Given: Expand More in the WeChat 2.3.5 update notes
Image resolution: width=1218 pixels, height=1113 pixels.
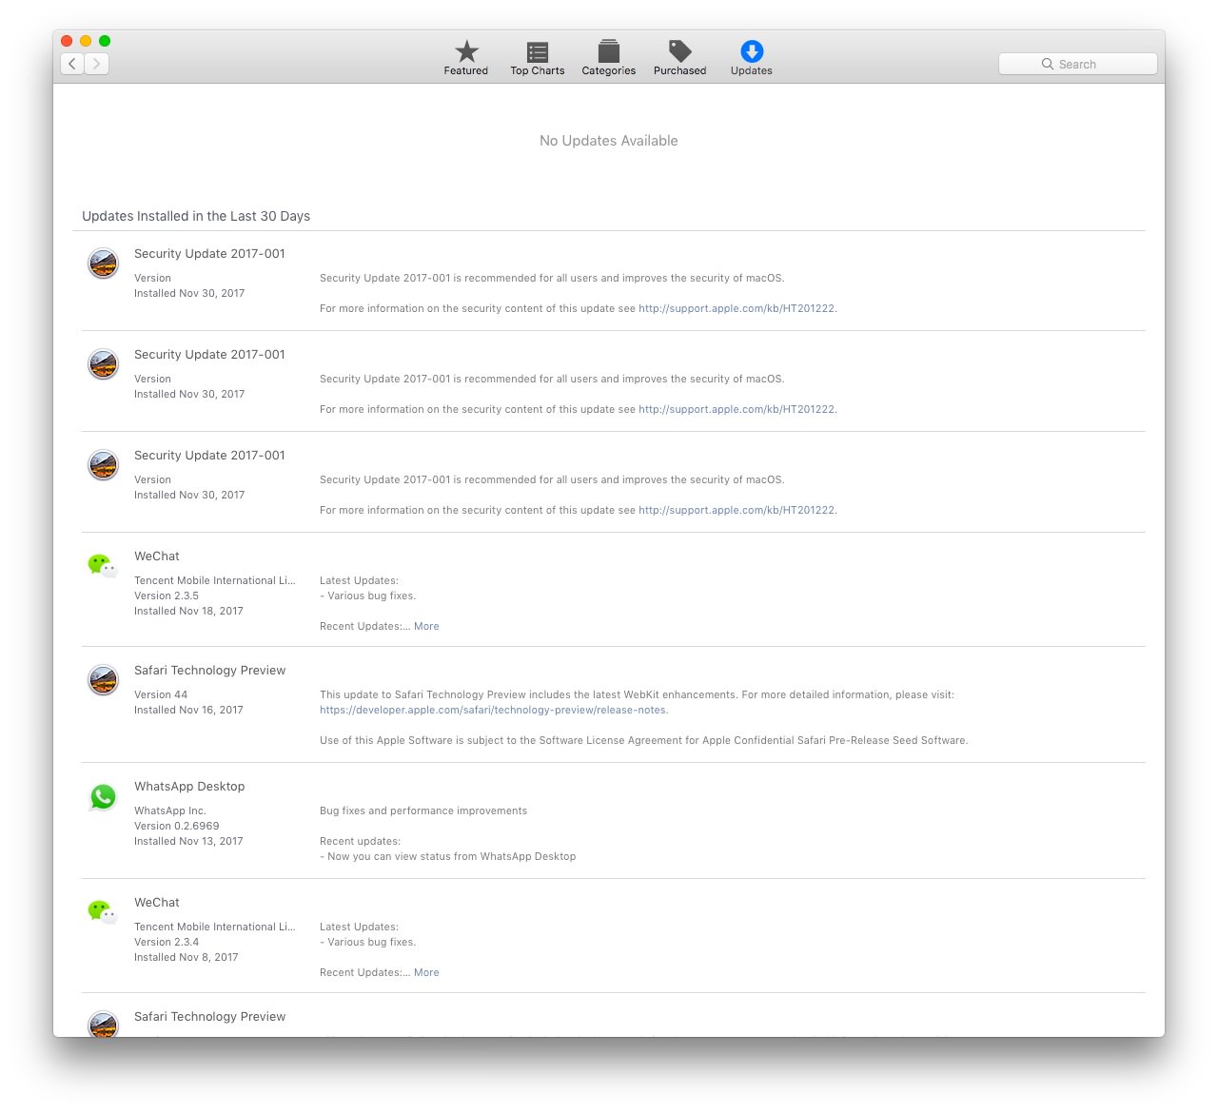Looking at the screenshot, I should (x=426, y=626).
